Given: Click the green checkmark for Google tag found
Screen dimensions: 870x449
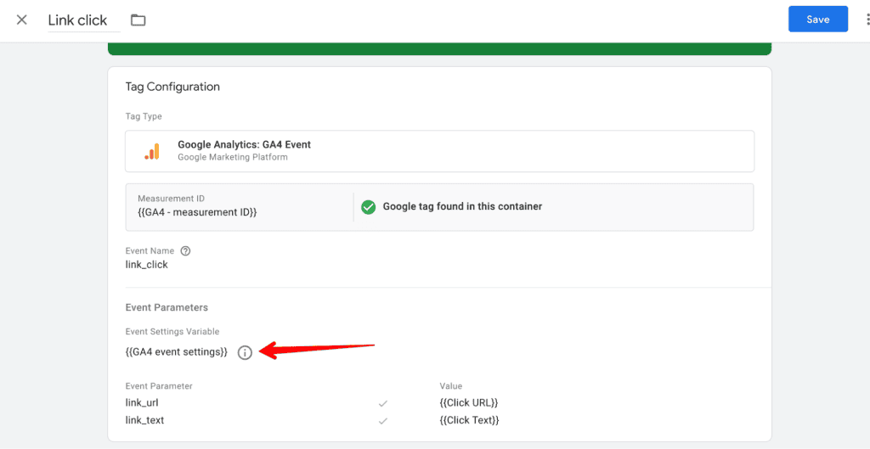Looking at the screenshot, I should (x=369, y=207).
